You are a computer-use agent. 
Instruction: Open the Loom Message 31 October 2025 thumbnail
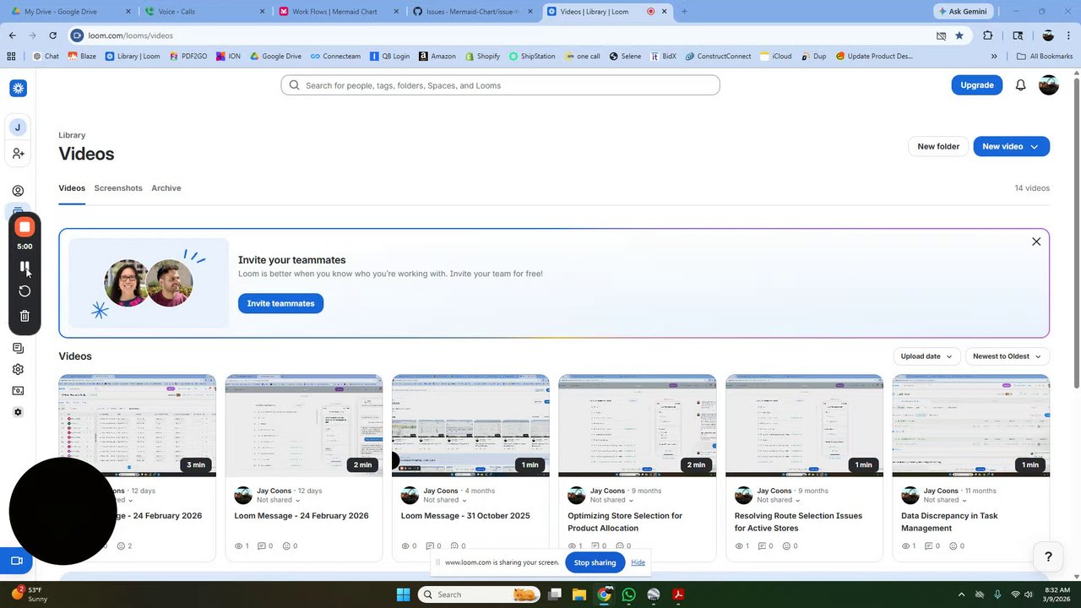[x=470, y=426]
